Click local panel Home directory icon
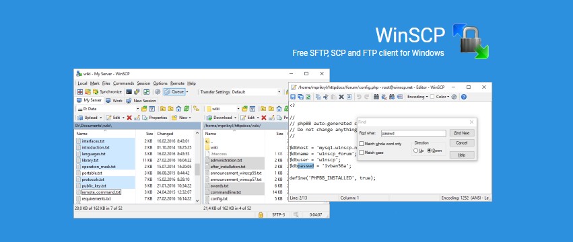This screenshot has height=242, width=573. (x=178, y=109)
